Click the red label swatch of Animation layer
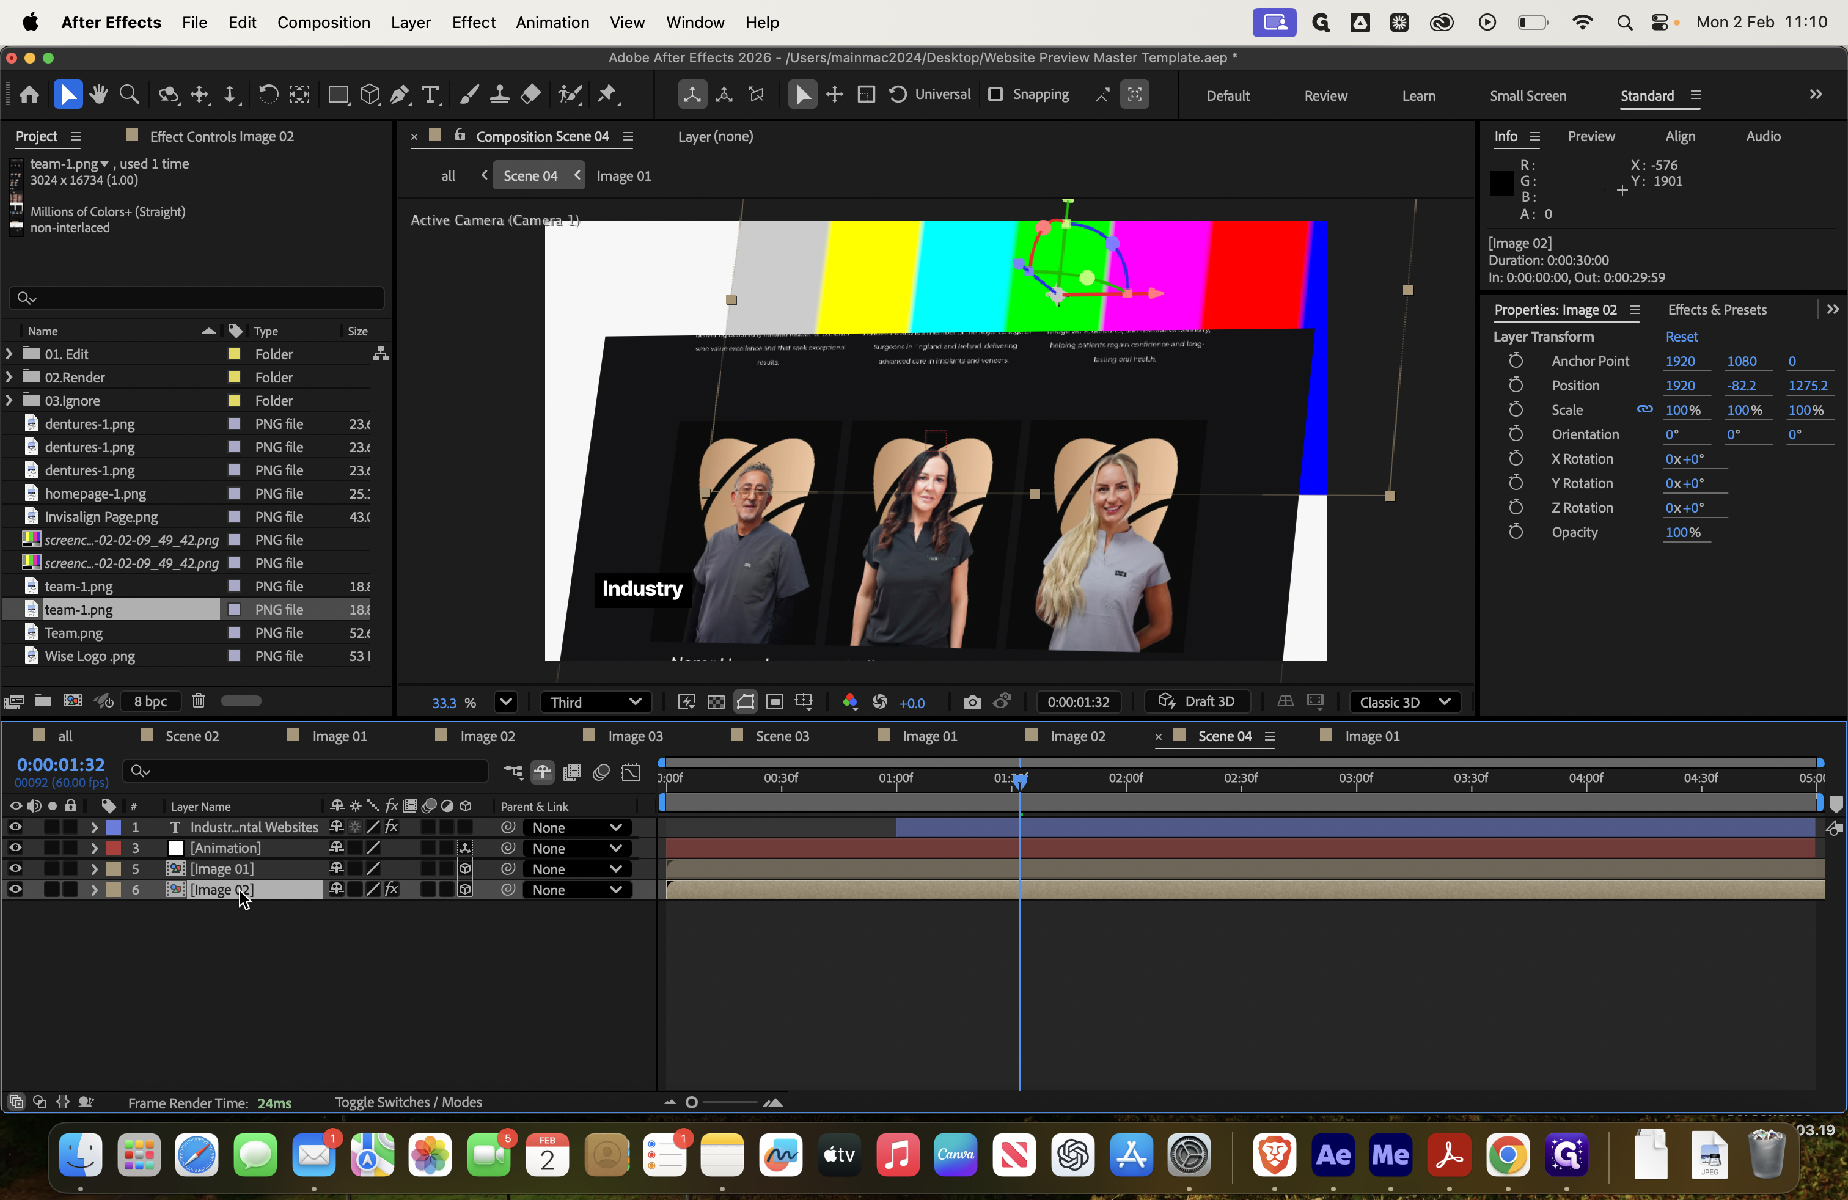Screen dimensions: 1848x1200 (x=114, y=849)
